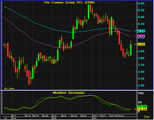Click the 8/19 date label
The width and height of the screenshot is (154, 120).
[x=36, y=116]
